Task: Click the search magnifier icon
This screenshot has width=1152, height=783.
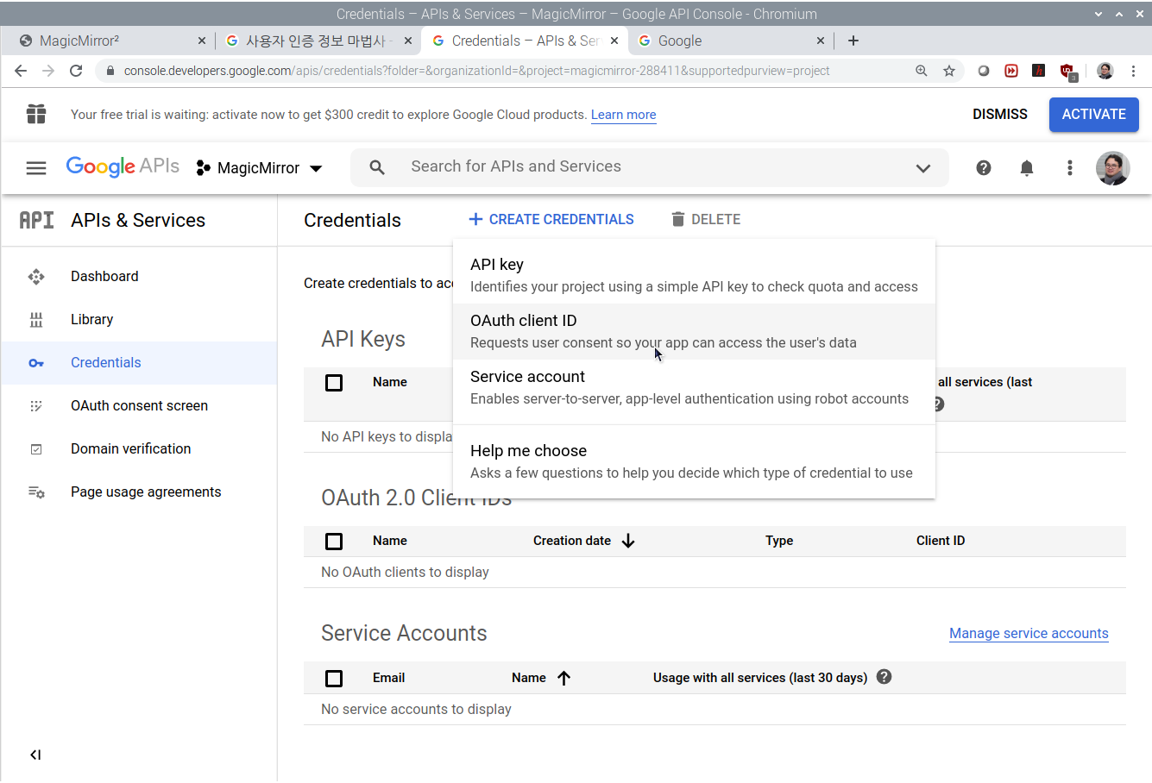Action: coord(377,167)
